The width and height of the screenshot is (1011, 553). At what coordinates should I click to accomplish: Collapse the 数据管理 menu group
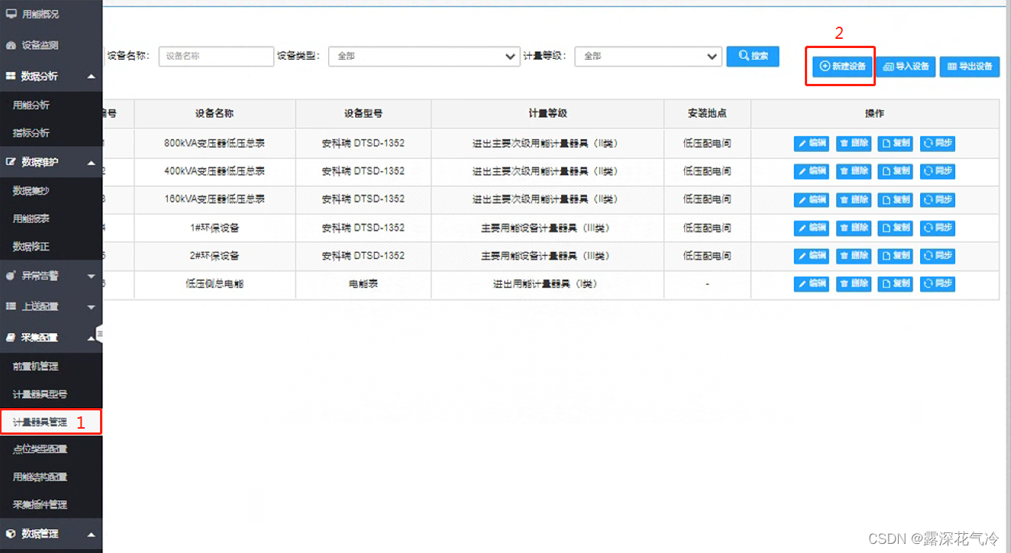click(51, 534)
